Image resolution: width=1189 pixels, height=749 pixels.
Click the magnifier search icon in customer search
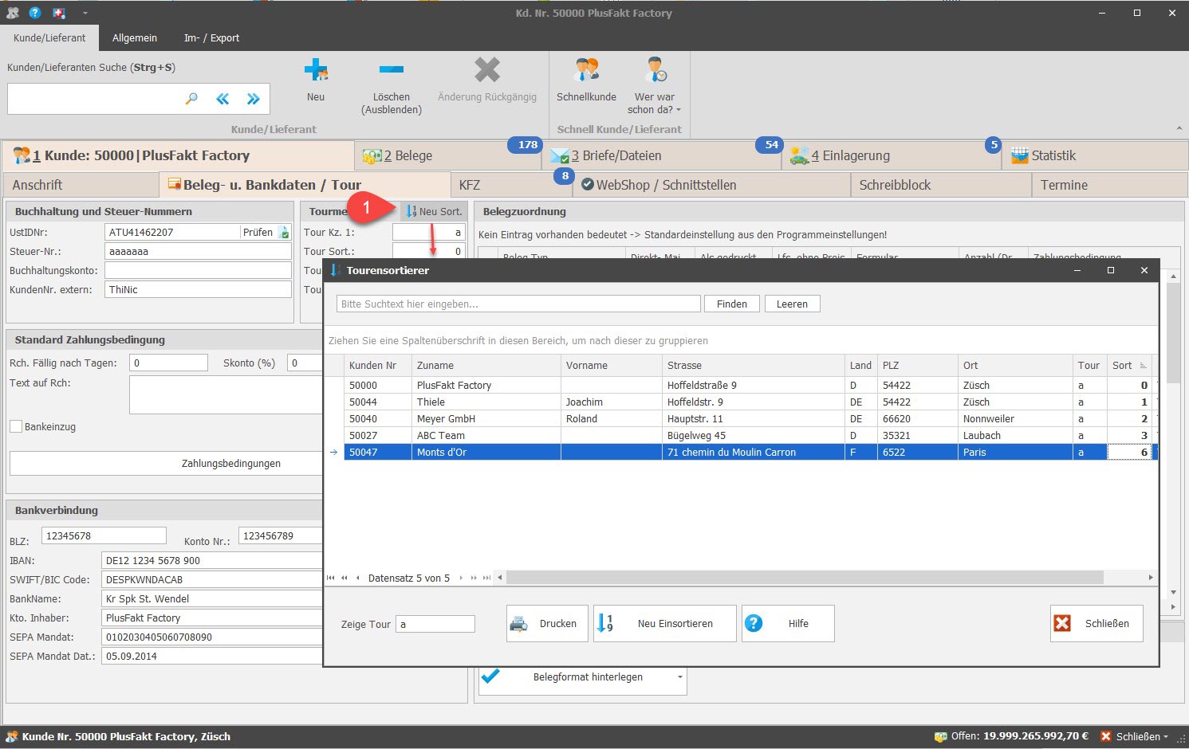[x=191, y=99]
